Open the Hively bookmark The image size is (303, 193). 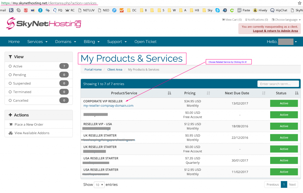[x=260, y=10]
